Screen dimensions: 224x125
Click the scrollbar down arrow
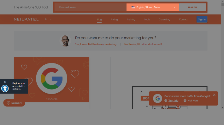[222, 107]
